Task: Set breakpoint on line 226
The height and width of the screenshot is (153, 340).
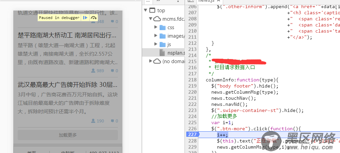Action: coord(192,129)
